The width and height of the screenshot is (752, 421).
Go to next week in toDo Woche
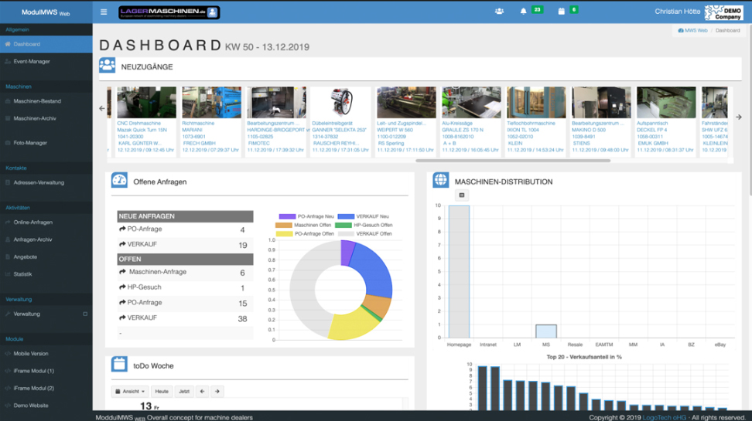click(217, 392)
